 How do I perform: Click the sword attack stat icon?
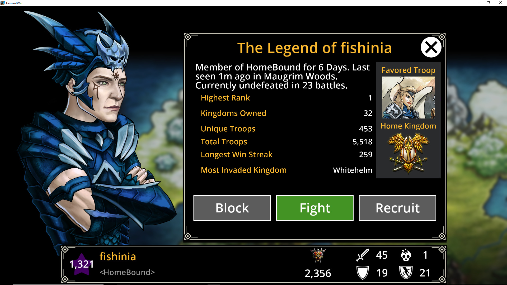[x=363, y=255]
